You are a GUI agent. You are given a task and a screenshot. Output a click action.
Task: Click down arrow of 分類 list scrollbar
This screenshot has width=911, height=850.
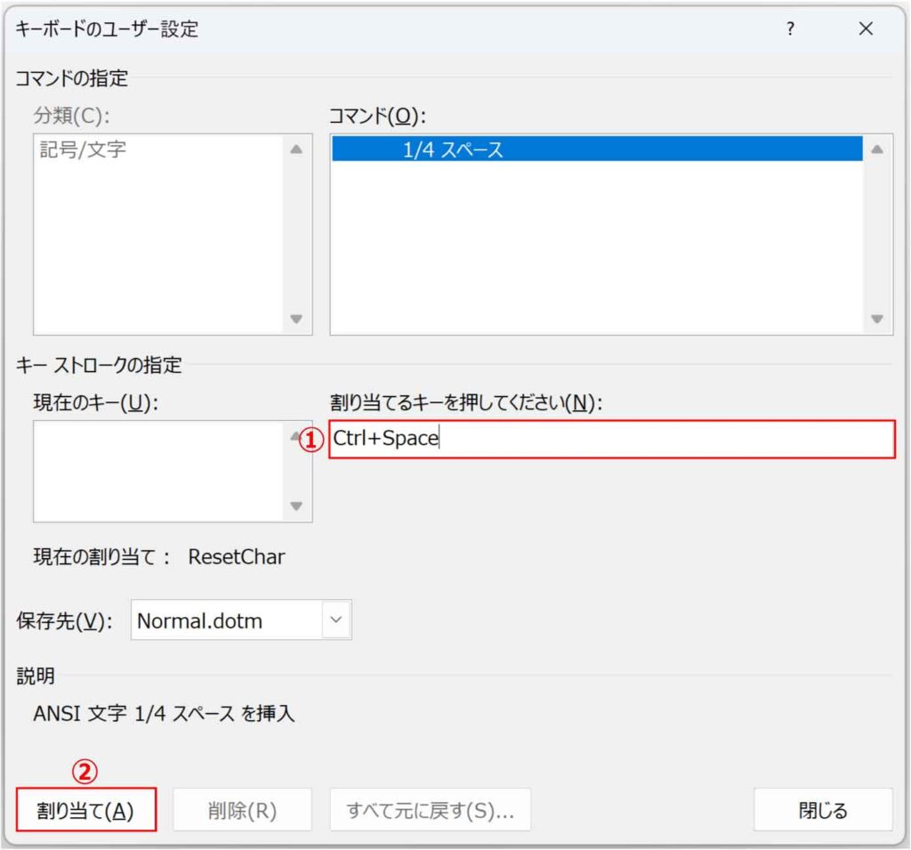click(296, 319)
